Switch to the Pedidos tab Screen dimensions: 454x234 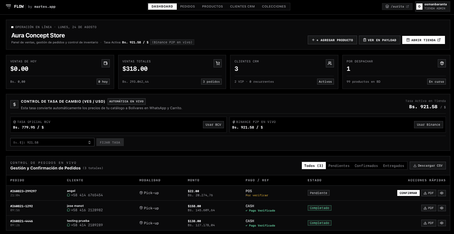(x=188, y=7)
